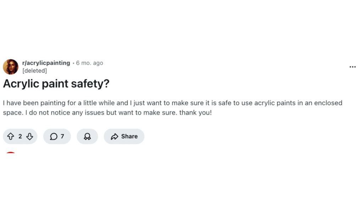Click the Share button
The image size is (363, 204).
[x=124, y=136]
